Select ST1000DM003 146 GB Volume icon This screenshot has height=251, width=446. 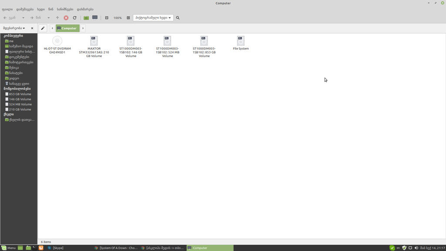(131, 47)
